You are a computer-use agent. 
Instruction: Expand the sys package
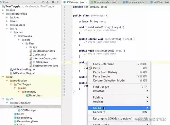(27, 47)
